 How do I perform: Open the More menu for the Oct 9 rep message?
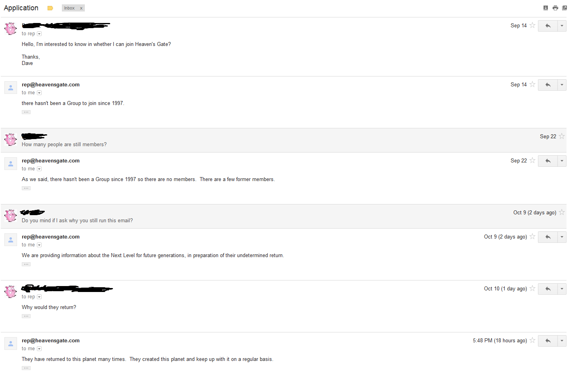pyautogui.click(x=562, y=237)
